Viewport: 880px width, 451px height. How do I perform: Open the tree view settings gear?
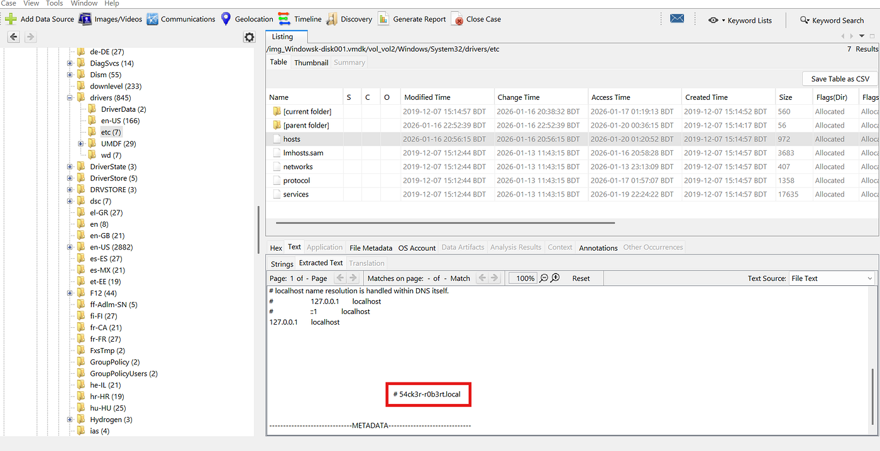pos(249,38)
